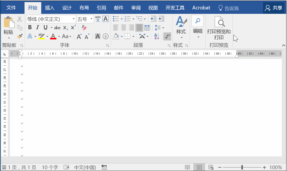Apply strikethrough formatting
This screenshot has width=287, height=171.
pyautogui.click(x=57, y=28)
